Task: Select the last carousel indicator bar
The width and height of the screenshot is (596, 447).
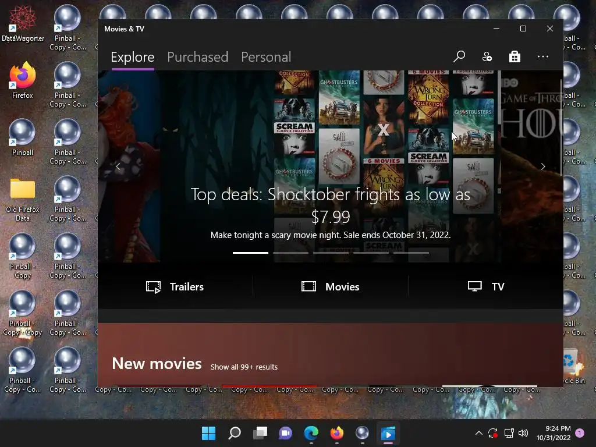Action: pos(411,253)
